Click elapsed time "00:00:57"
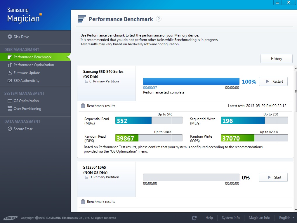Viewport: 297px width, 223px height. [150, 88]
